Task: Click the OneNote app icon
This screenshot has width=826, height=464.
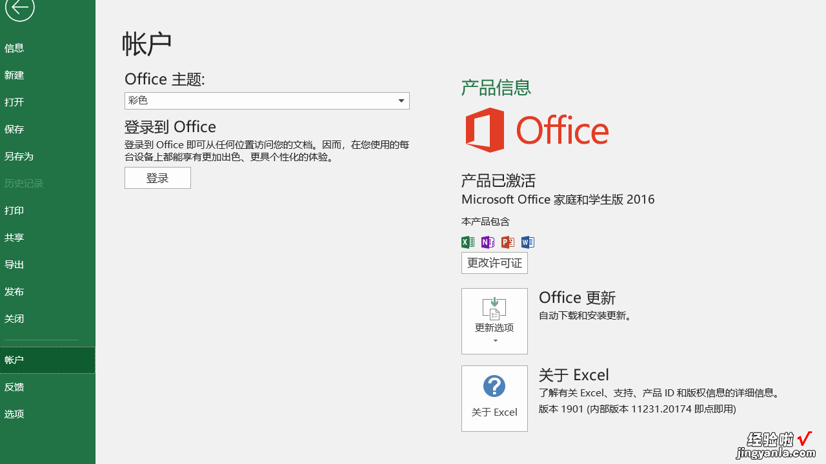Action: (x=488, y=242)
